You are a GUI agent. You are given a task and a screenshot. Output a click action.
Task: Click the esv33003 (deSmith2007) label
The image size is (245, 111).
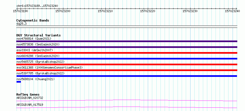pyautogui.click(x=35, y=50)
